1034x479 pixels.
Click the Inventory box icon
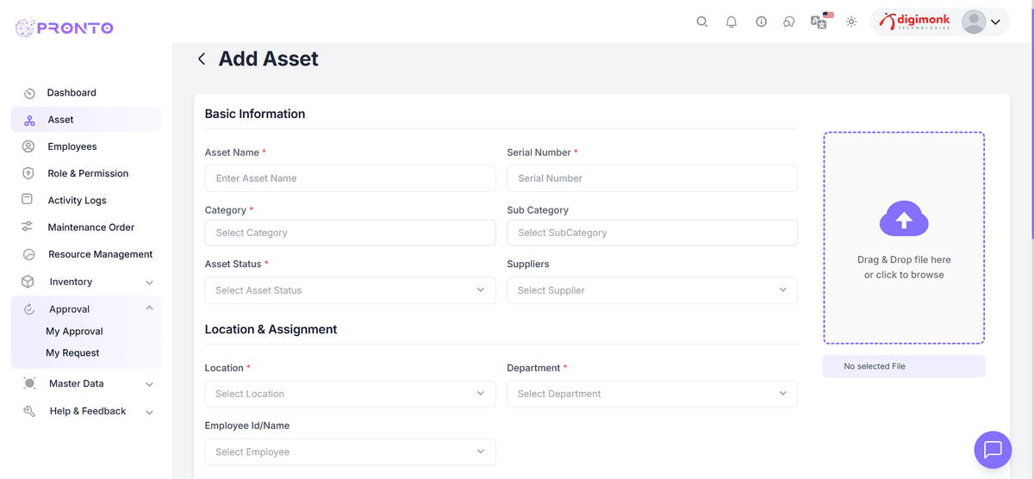(x=28, y=282)
